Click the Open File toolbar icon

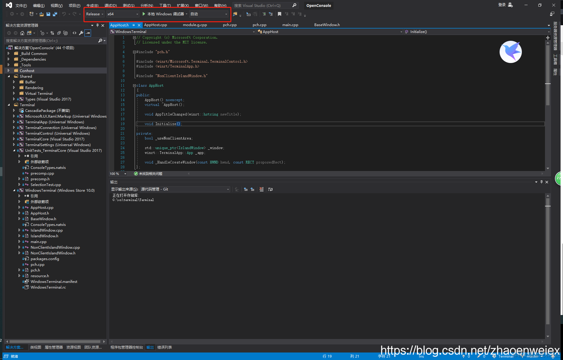point(42,14)
